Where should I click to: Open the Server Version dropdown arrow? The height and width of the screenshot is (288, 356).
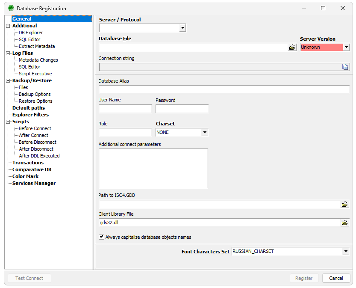pos(346,47)
